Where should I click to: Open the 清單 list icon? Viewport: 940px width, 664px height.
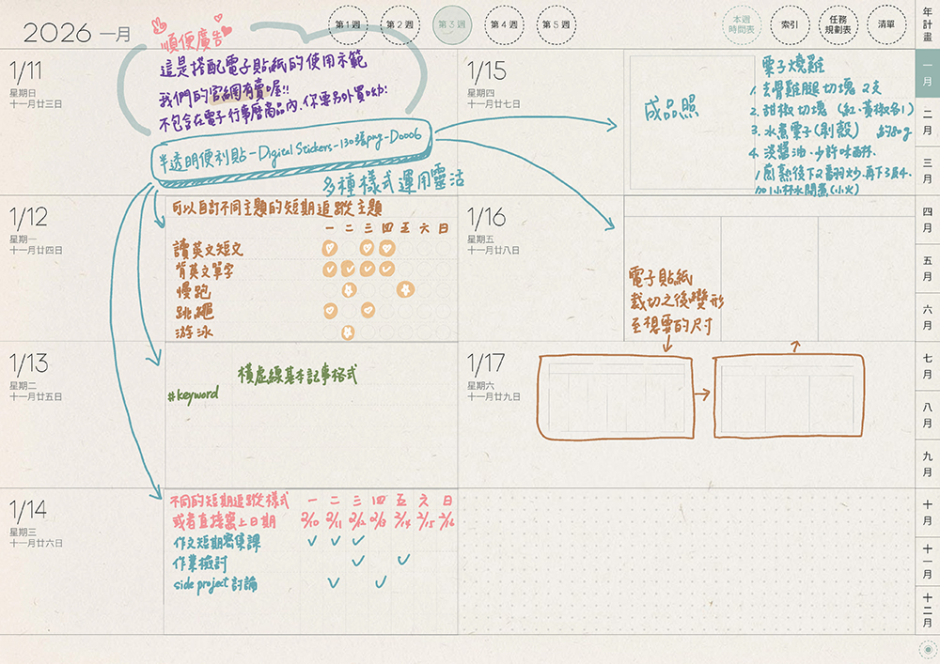click(887, 26)
